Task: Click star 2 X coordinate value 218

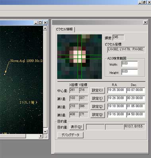Action: pyautogui.click(x=74, y=106)
